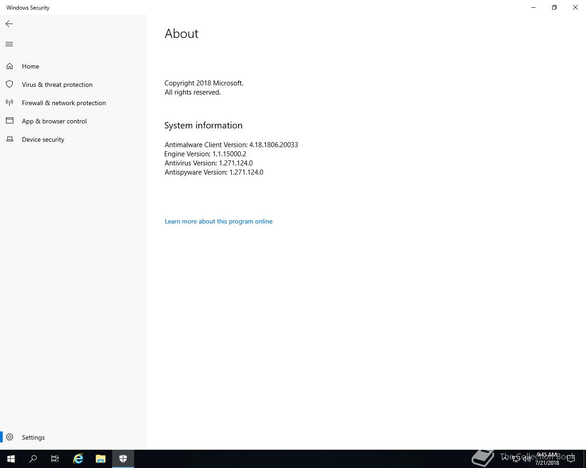Image resolution: width=586 pixels, height=468 pixels.
Task: Open Firewall & network protection
Action: click(x=73, y=103)
